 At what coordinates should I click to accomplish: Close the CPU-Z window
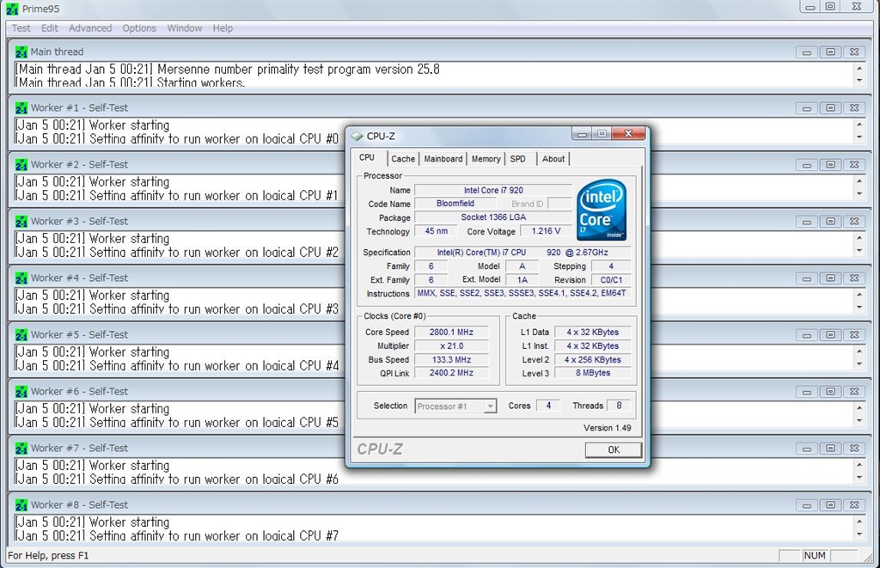pyautogui.click(x=629, y=134)
